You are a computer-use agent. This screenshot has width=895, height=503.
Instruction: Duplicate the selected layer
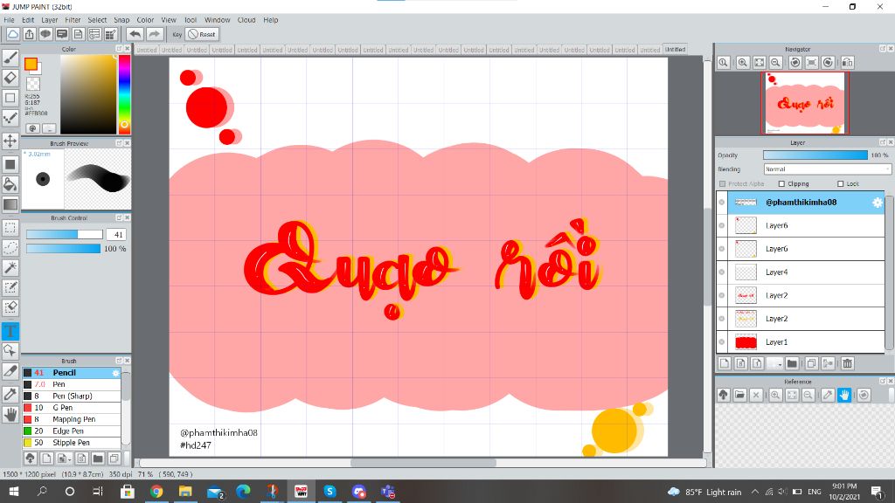click(811, 363)
